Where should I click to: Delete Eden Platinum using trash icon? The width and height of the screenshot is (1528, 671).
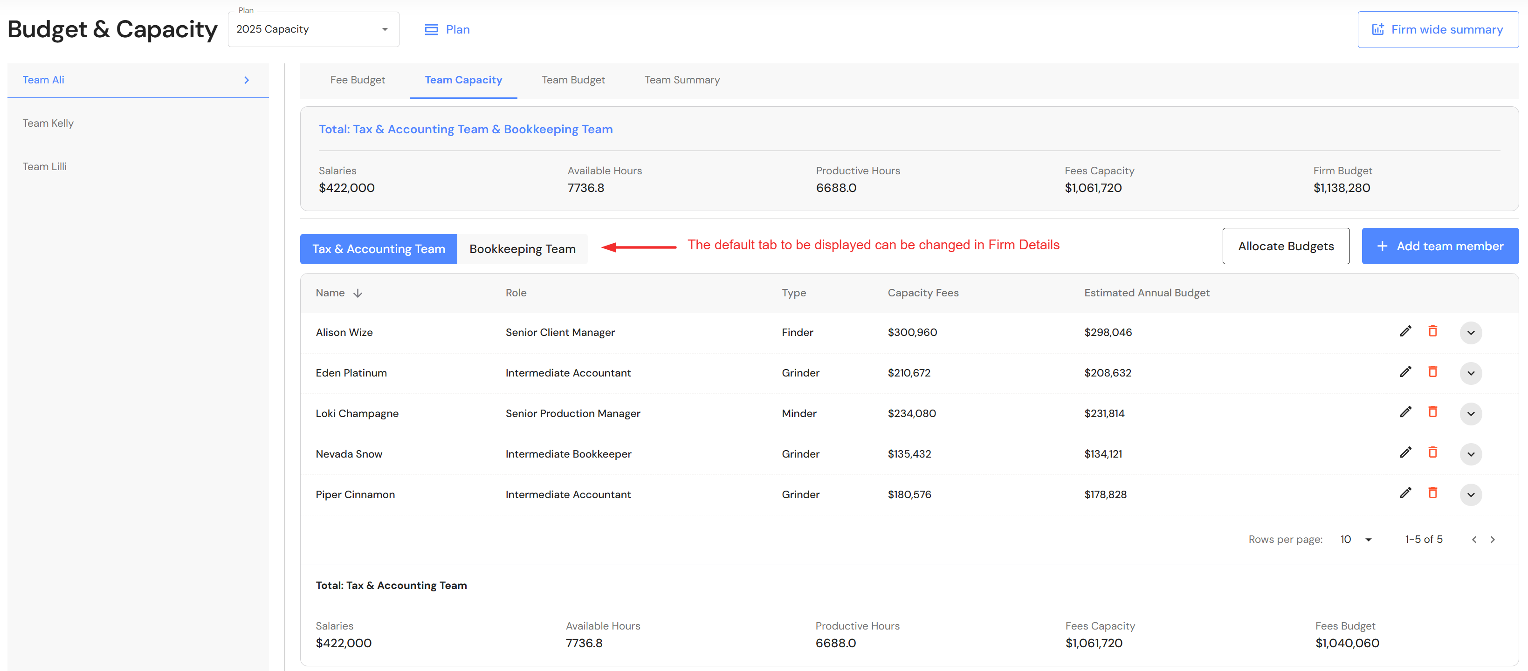(1432, 372)
